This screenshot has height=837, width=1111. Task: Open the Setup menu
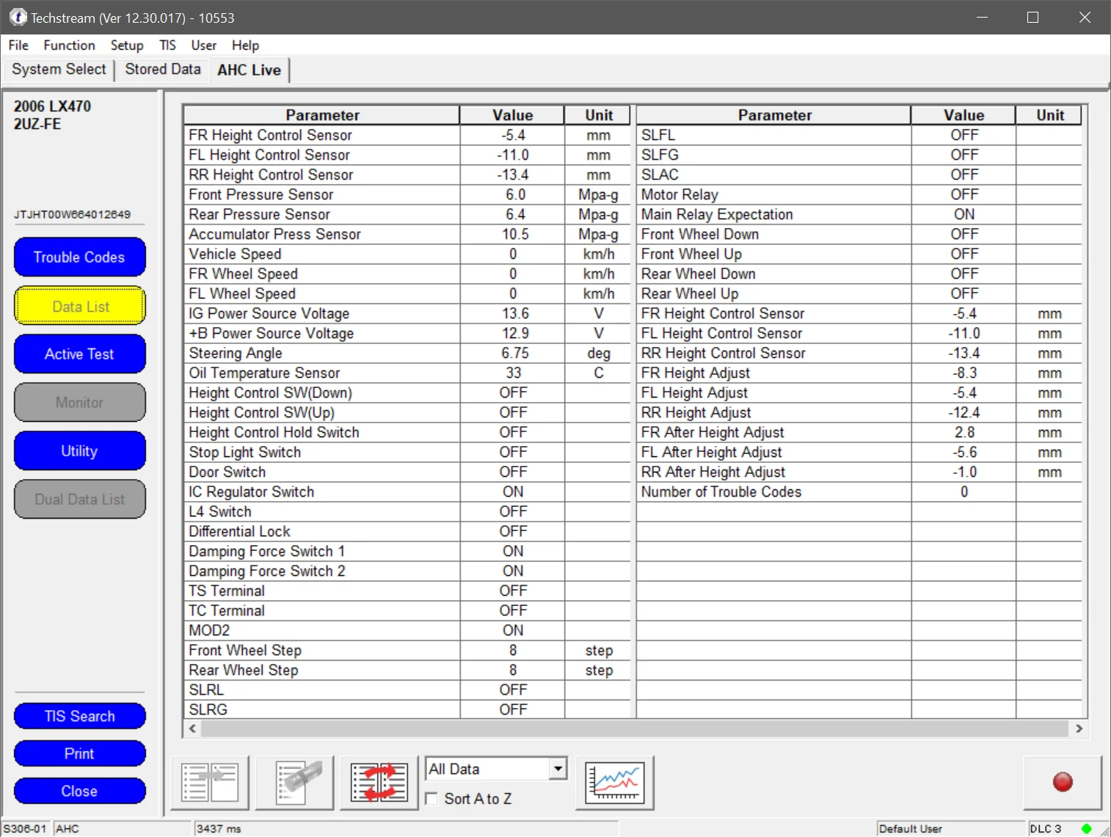coord(127,45)
